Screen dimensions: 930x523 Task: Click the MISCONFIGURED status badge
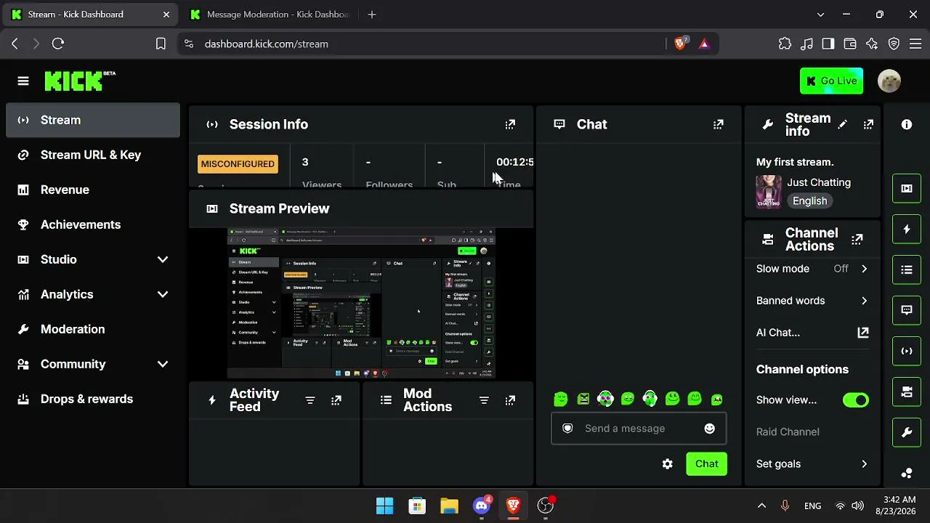(238, 164)
